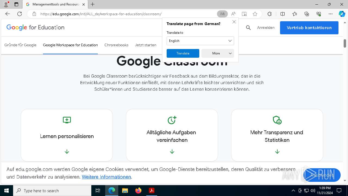Go back to the previous page
348x196 pixels.
(x=8, y=14)
